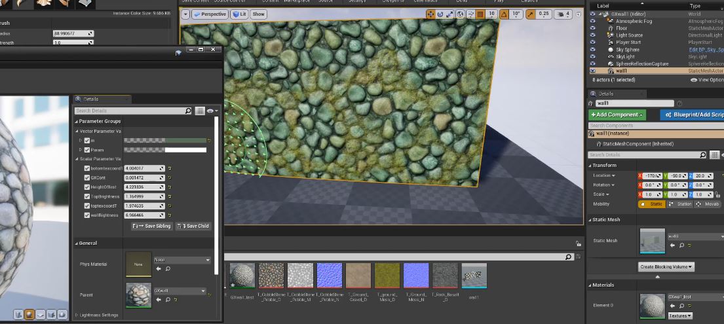The width and height of the screenshot is (724, 324).
Task: Toggle rotation snapping angle icon
Action: (504, 14)
